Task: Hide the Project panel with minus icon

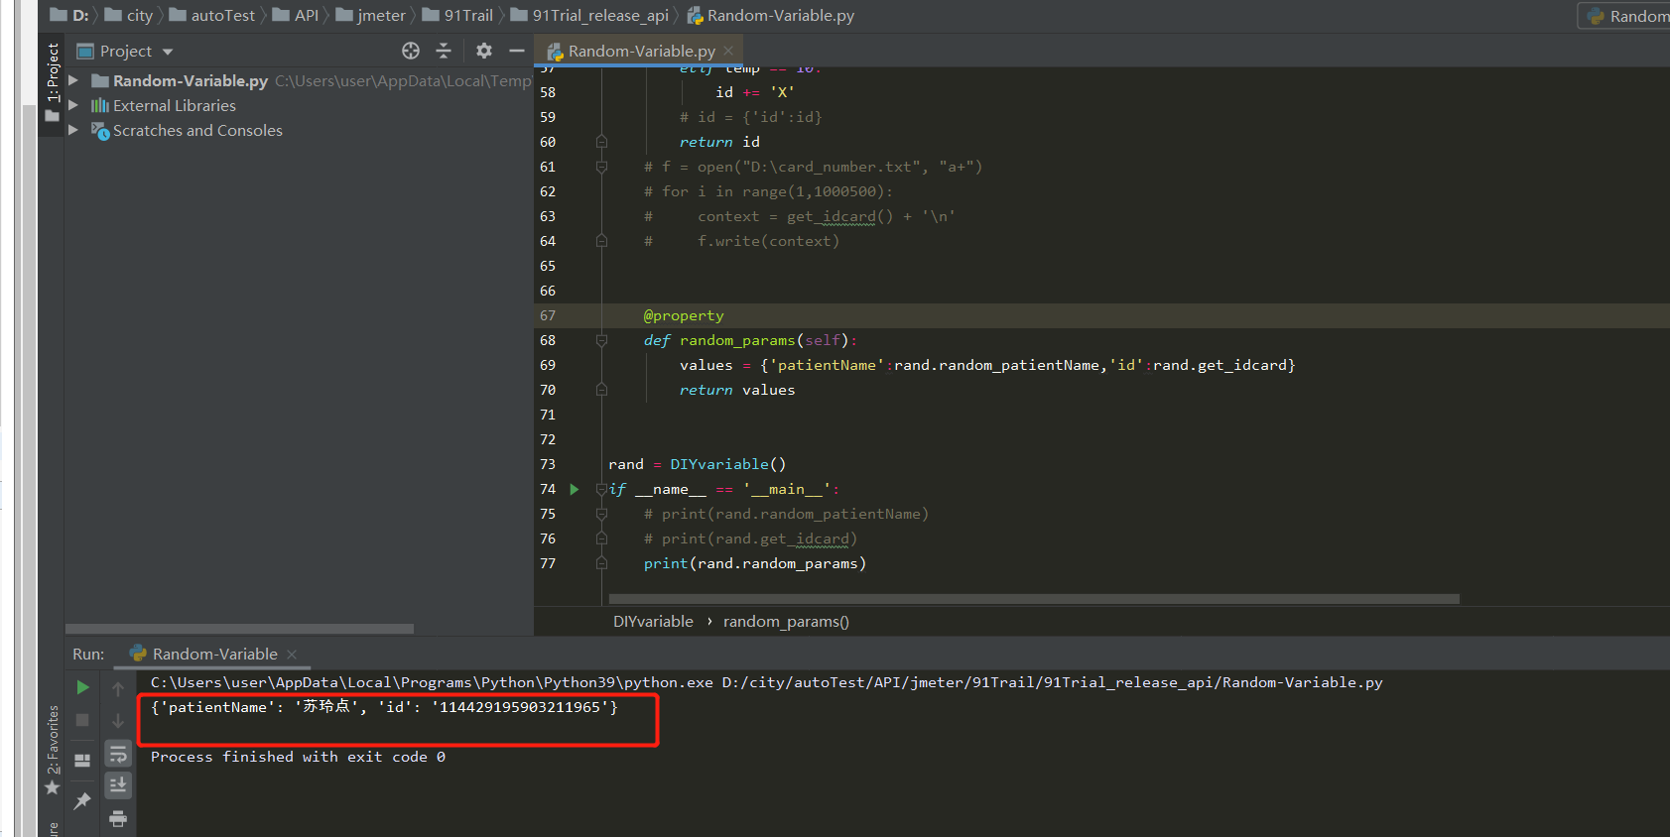Action: 517,51
